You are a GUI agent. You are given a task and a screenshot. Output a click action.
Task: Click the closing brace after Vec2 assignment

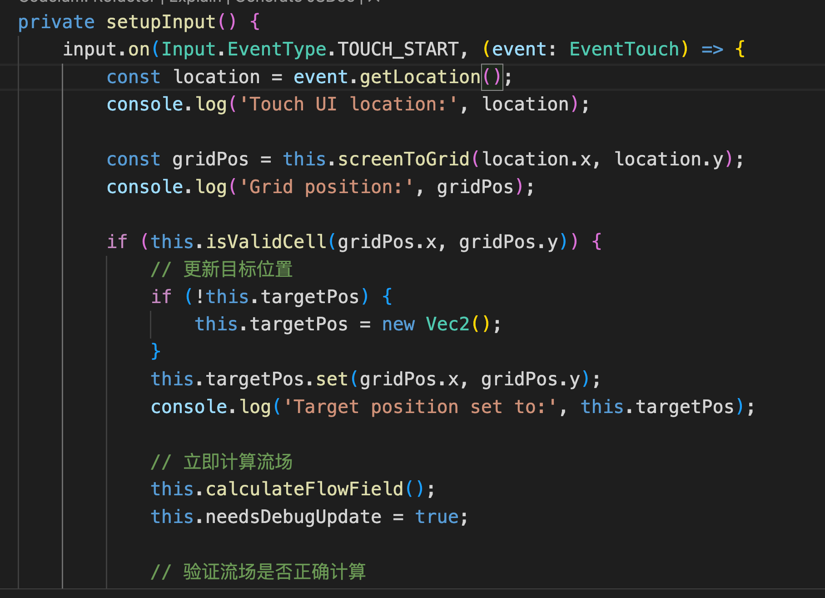(156, 352)
